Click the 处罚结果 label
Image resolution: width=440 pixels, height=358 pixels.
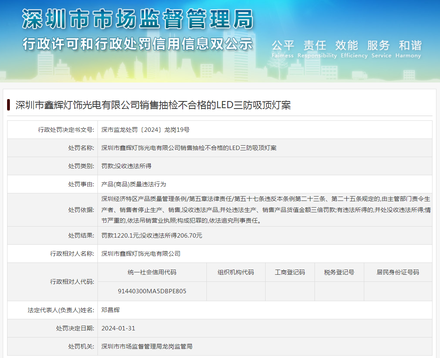81,236
